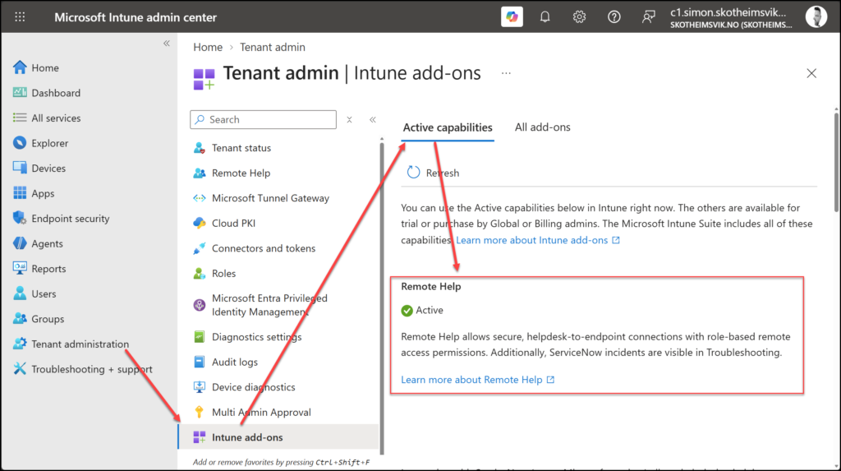
Task: Open the app launcher waffle icon
Action: click(20, 16)
